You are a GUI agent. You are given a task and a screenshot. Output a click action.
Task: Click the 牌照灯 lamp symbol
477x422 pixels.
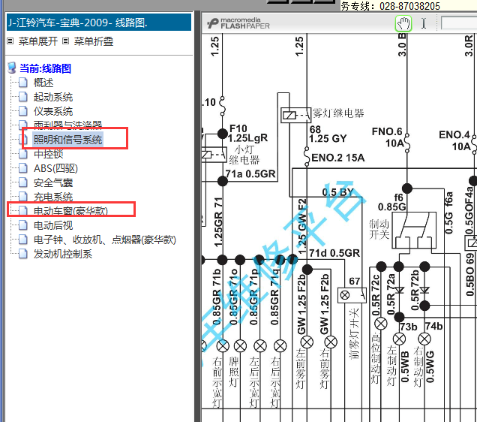[x=240, y=346]
